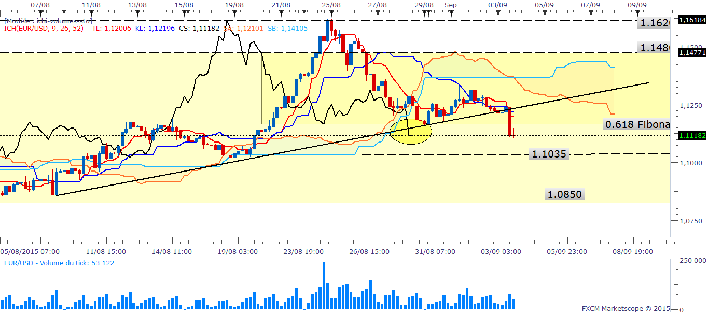This screenshot has width=708, height=313.
Task: Select the 0.618 Fibonacci retracement label
Action: pyautogui.click(x=637, y=124)
